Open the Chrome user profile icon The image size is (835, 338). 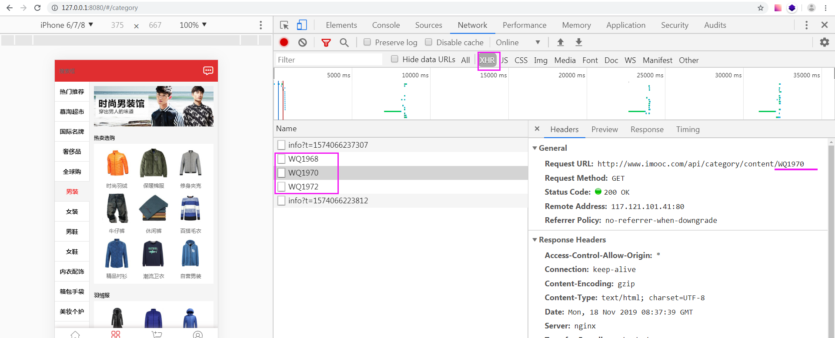coord(811,8)
